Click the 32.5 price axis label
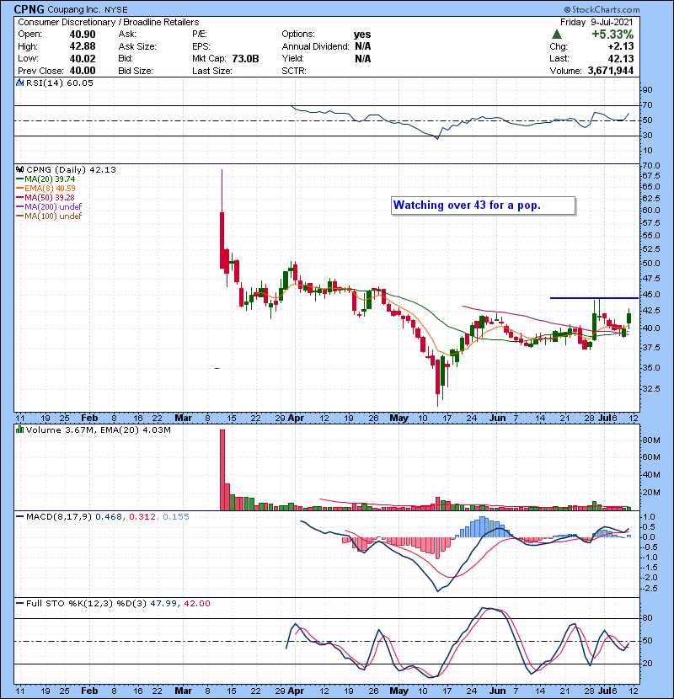The height and width of the screenshot is (699, 674). tap(650, 389)
